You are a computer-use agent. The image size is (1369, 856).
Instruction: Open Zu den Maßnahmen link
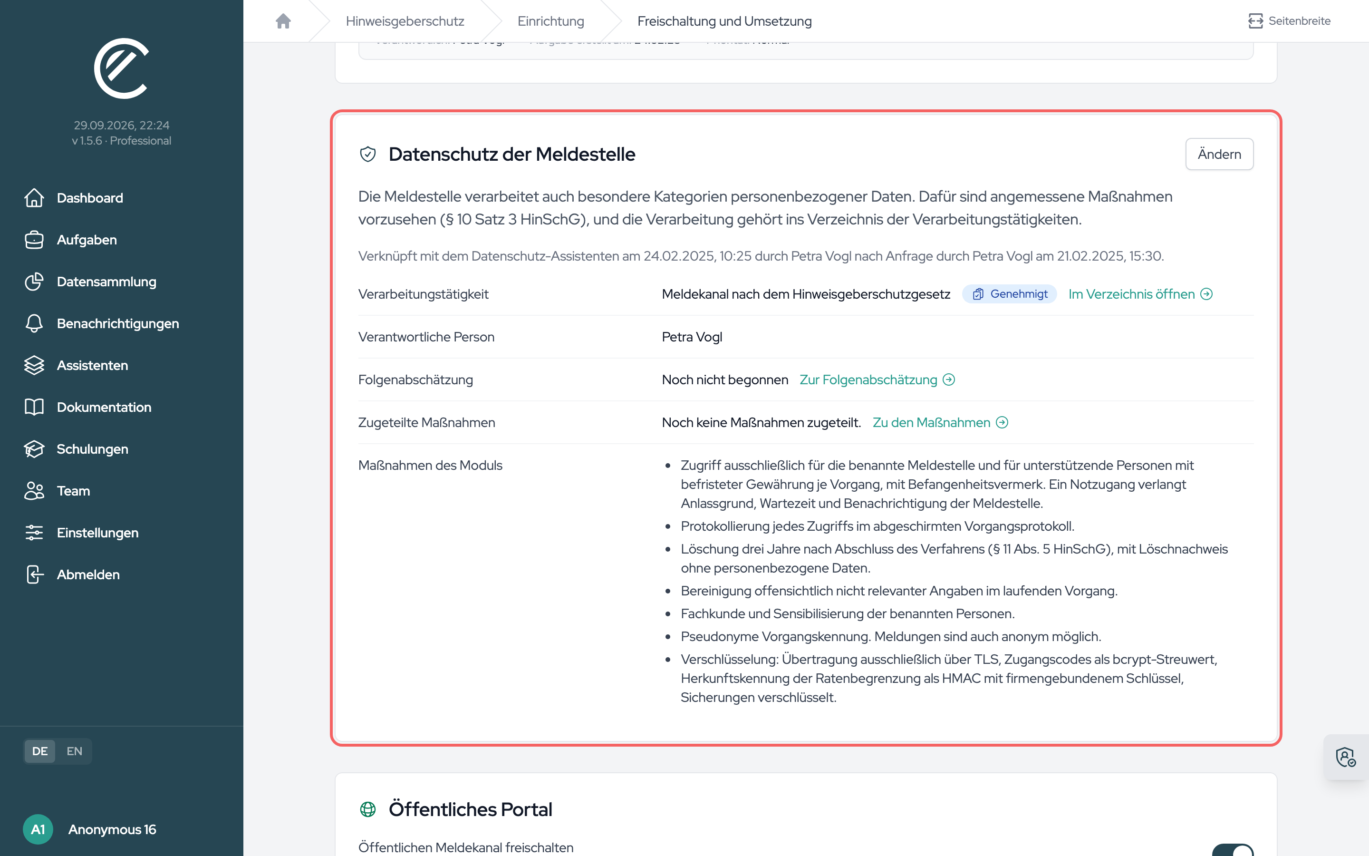tap(940, 422)
